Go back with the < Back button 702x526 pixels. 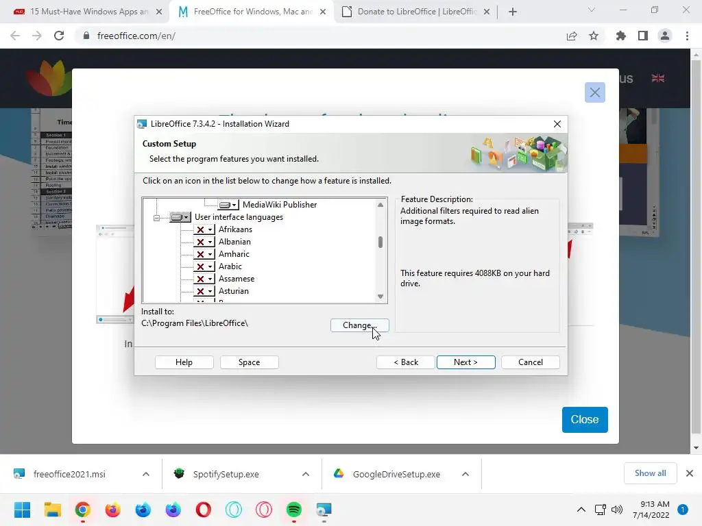point(406,362)
